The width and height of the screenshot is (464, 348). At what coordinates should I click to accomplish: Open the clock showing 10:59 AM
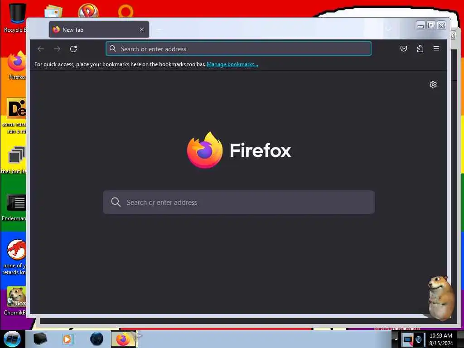coord(440,339)
